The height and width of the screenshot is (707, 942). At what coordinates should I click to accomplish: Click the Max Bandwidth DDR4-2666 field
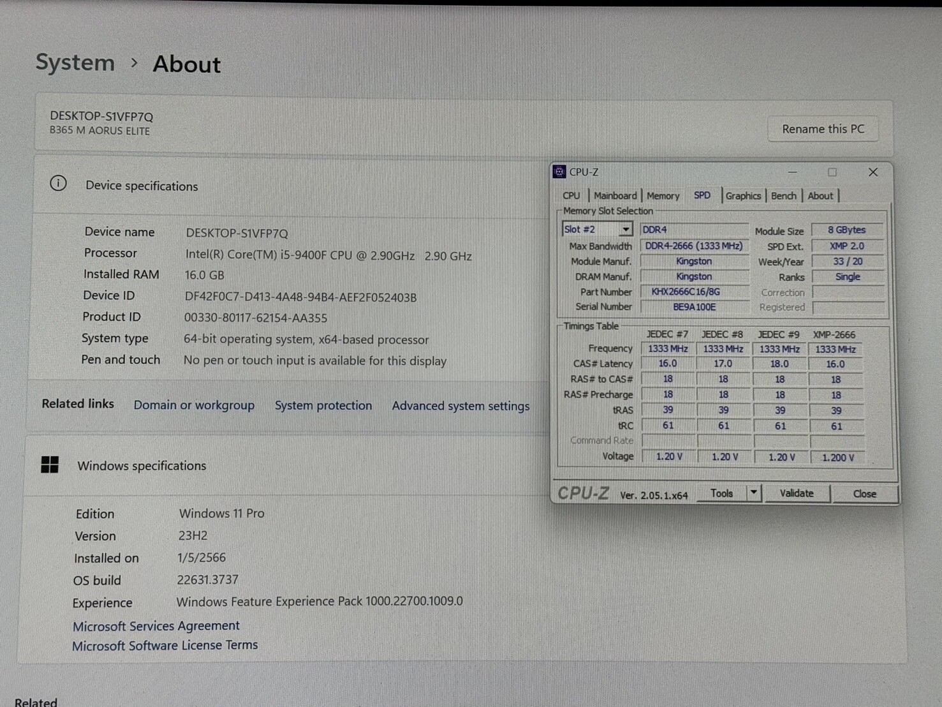pos(694,246)
